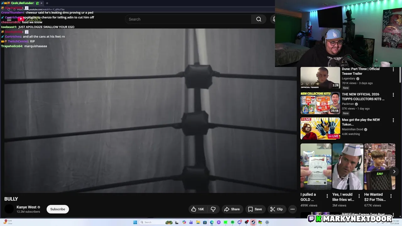Open Spotify from taskbar
The height and width of the screenshot is (226, 402).
[x=232, y=222]
